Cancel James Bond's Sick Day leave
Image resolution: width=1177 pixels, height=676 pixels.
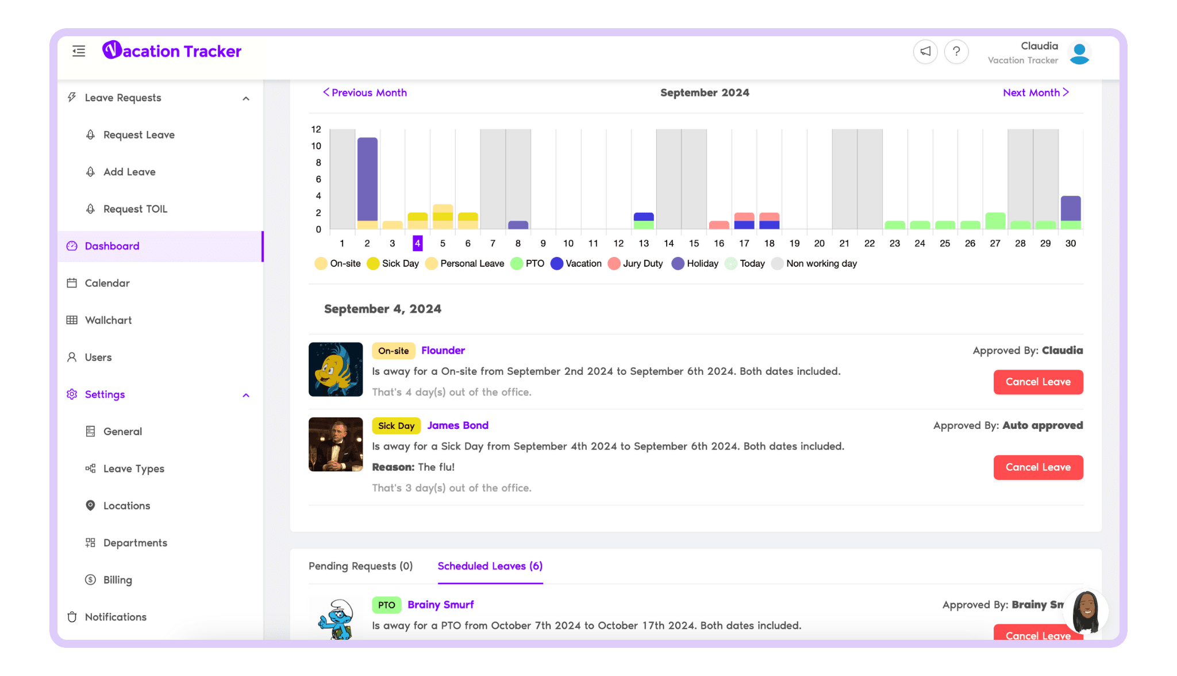click(x=1038, y=467)
